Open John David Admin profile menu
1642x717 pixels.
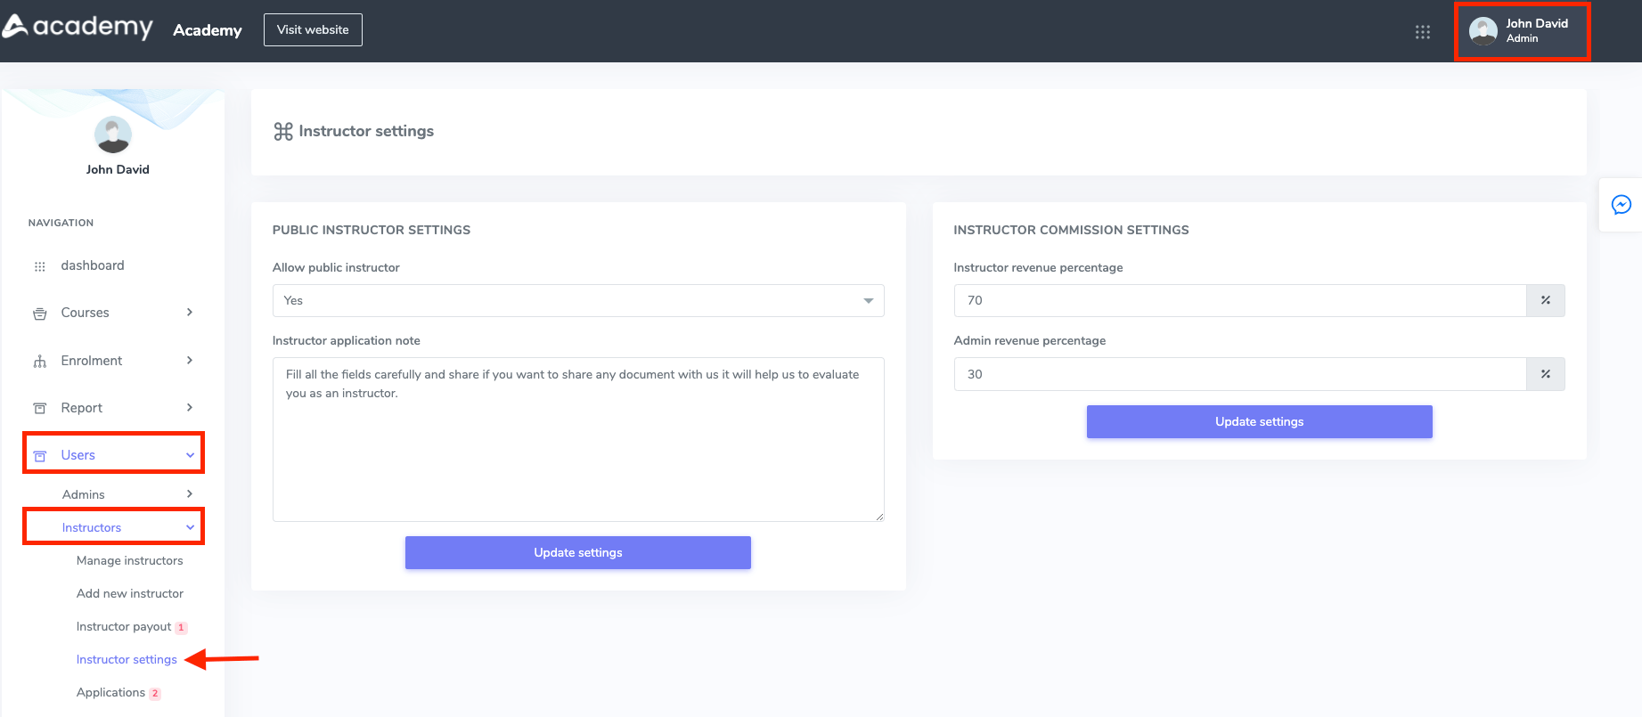click(1522, 31)
